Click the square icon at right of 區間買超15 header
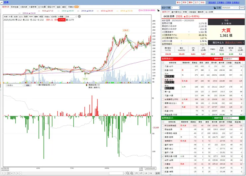This screenshot has height=176, width=246. tap(241, 59)
